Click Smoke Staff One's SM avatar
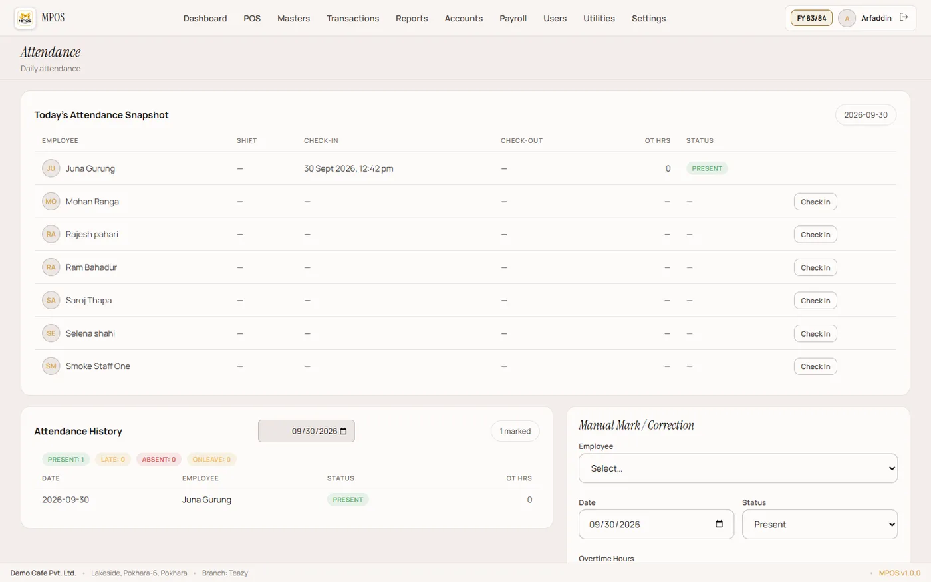The image size is (931, 582). pos(51,366)
